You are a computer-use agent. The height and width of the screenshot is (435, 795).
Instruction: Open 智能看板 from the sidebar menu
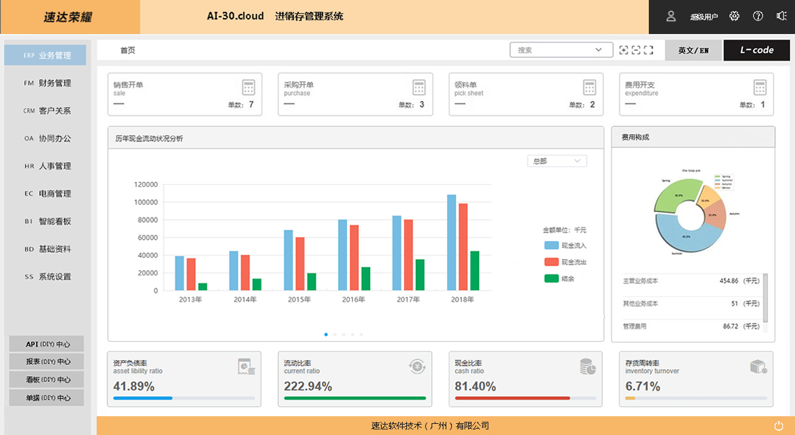pyautogui.click(x=47, y=221)
